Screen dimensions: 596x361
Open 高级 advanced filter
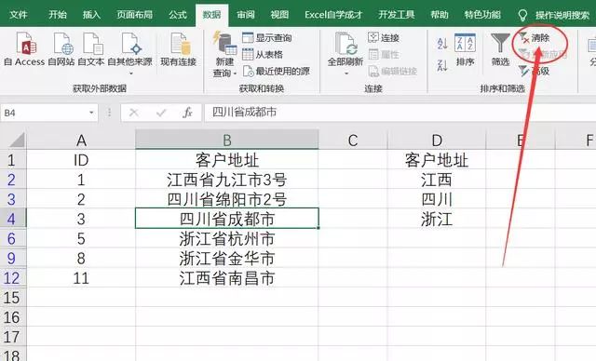click(534, 71)
